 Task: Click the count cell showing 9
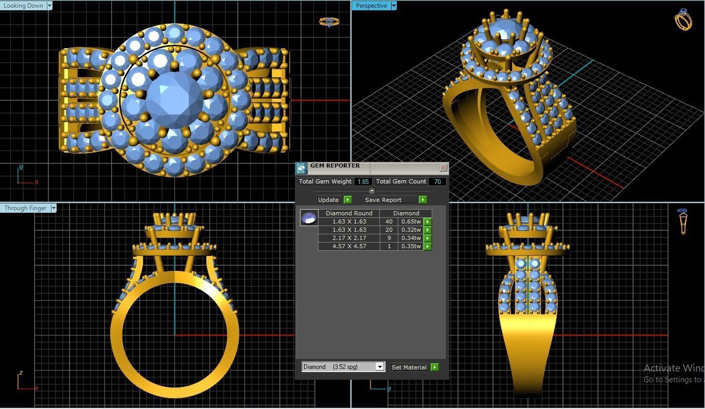(389, 238)
